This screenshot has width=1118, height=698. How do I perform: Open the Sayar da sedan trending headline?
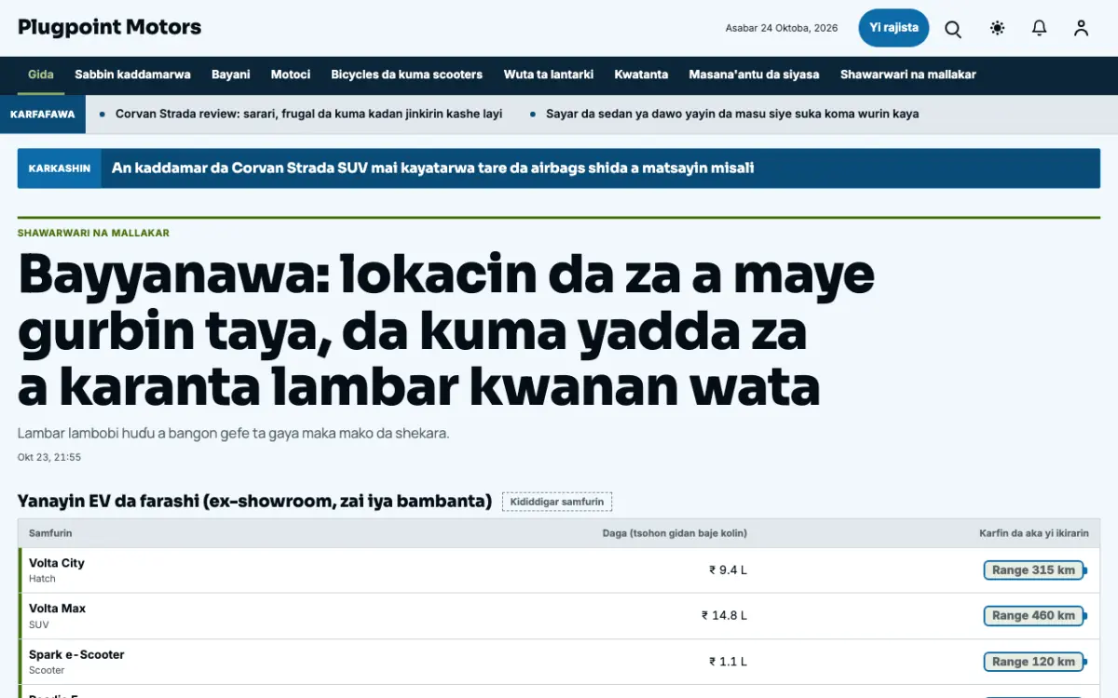(x=732, y=114)
